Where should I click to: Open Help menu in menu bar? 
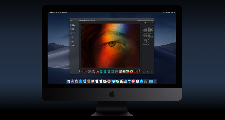[66, 12]
